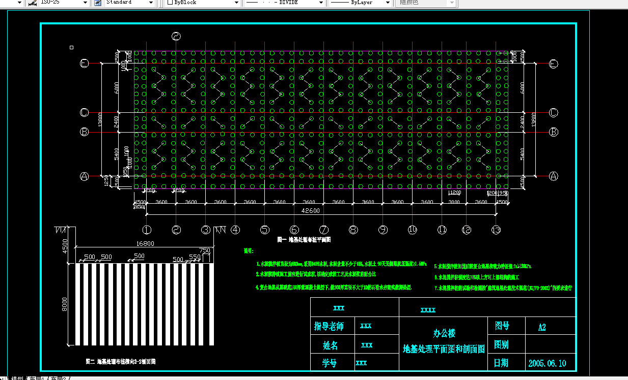Click the 图号 label cell

(502, 326)
